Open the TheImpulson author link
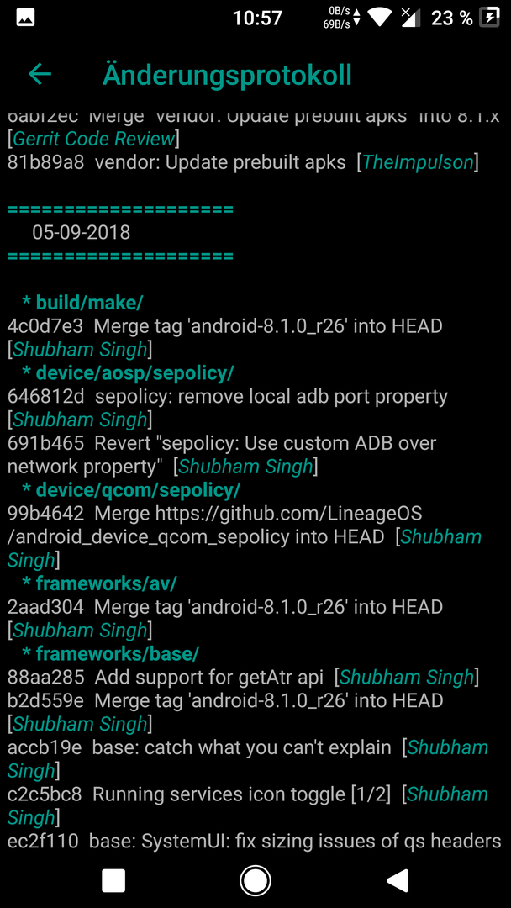The height and width of the screenshot is (908, 511). [x=418, y=163]
